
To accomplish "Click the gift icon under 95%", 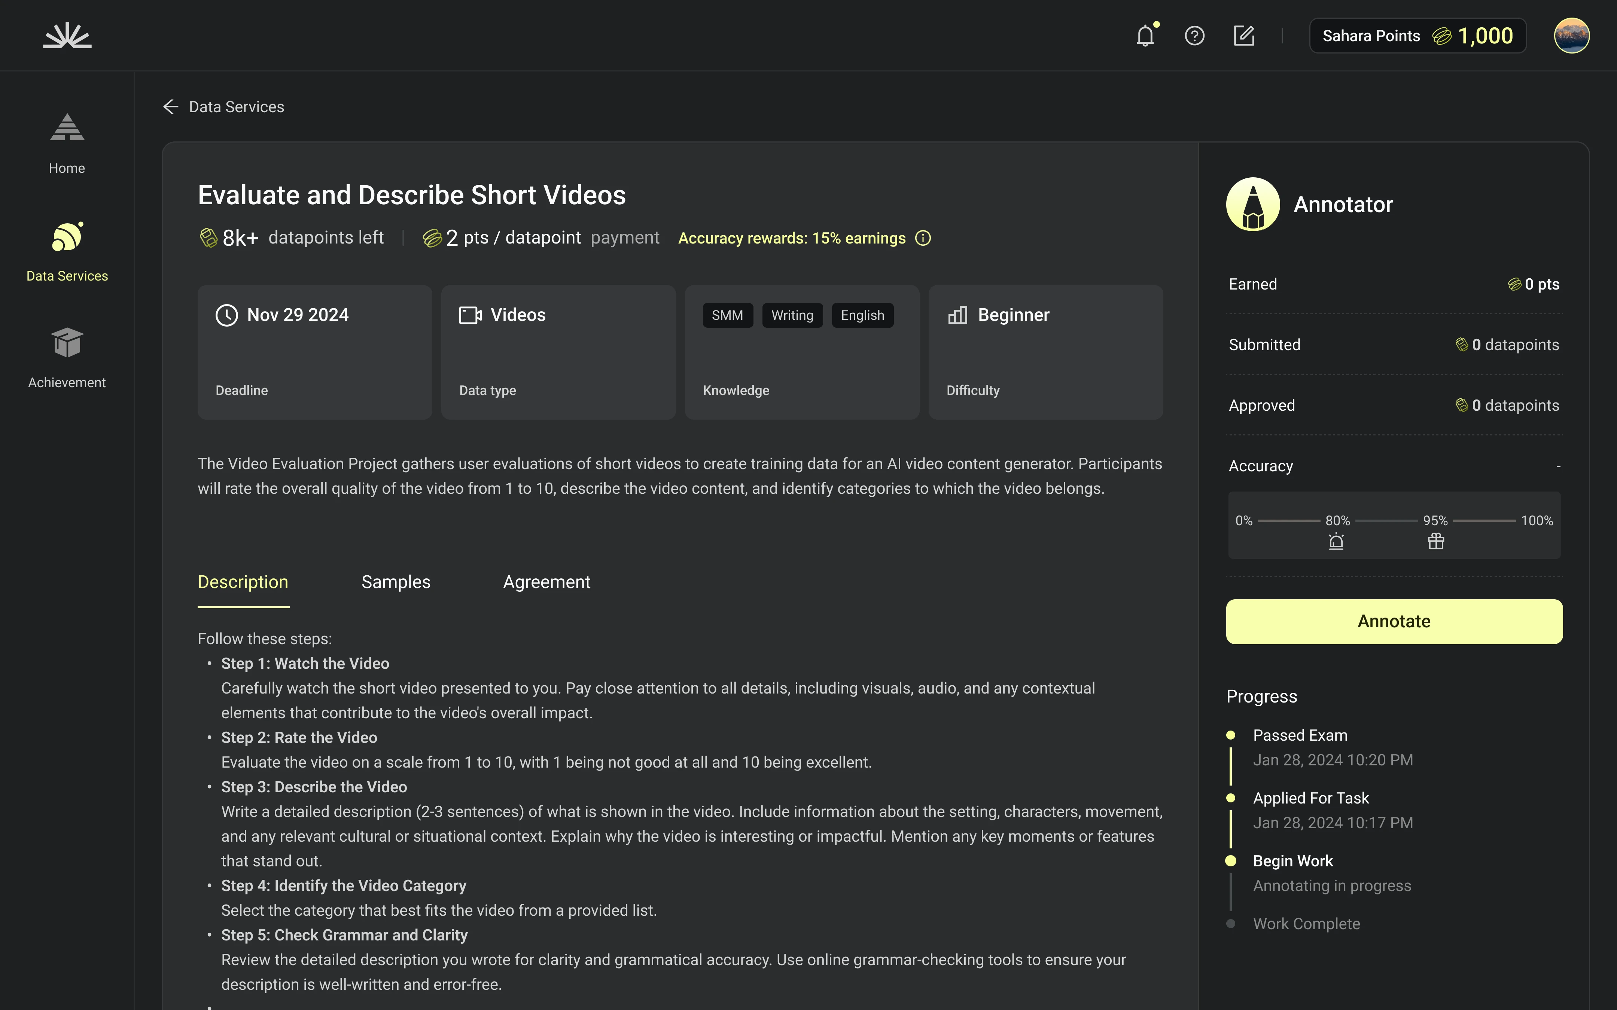I will [x=1436, y=541].
